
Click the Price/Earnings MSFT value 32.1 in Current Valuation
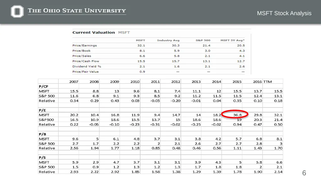click(141, 46)
